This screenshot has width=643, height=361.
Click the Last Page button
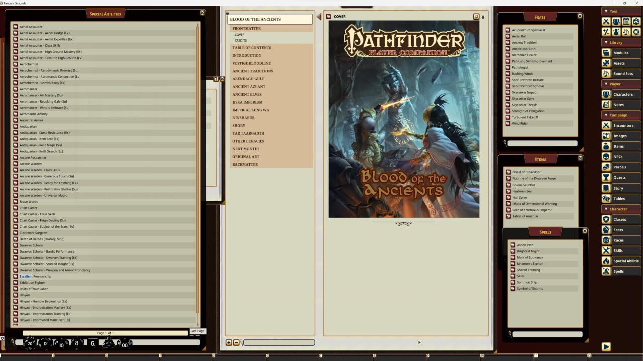pos(197,331)
